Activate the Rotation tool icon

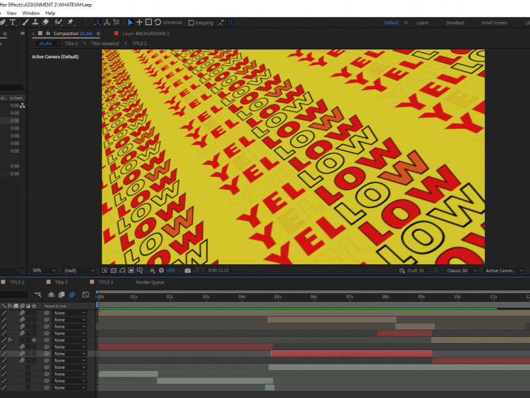[158, 23]
